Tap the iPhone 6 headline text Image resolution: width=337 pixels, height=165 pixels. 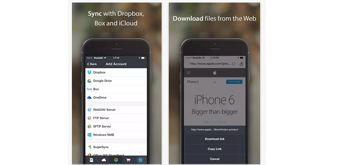tap(214, 100)
